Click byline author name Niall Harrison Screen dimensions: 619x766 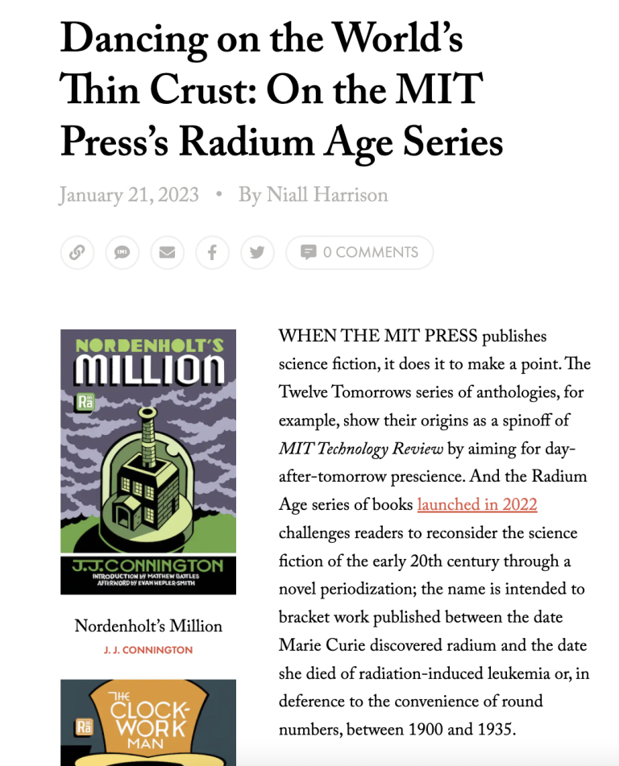coord(327,196)
